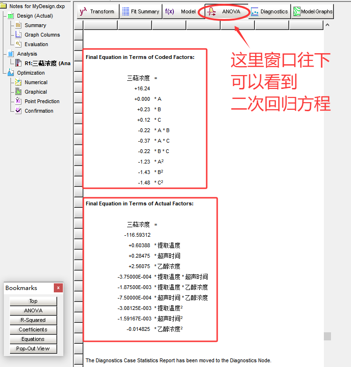Close the Bookmarks panel
Screen dimensions: 351x367
point(58,288)
